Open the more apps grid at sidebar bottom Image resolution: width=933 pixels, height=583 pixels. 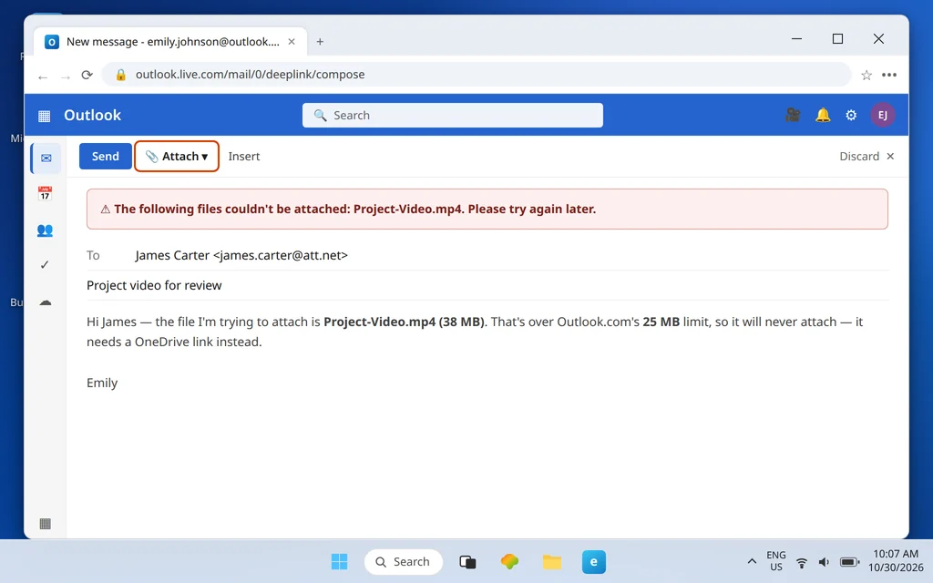pyautogui.click(x=45, y=524)
